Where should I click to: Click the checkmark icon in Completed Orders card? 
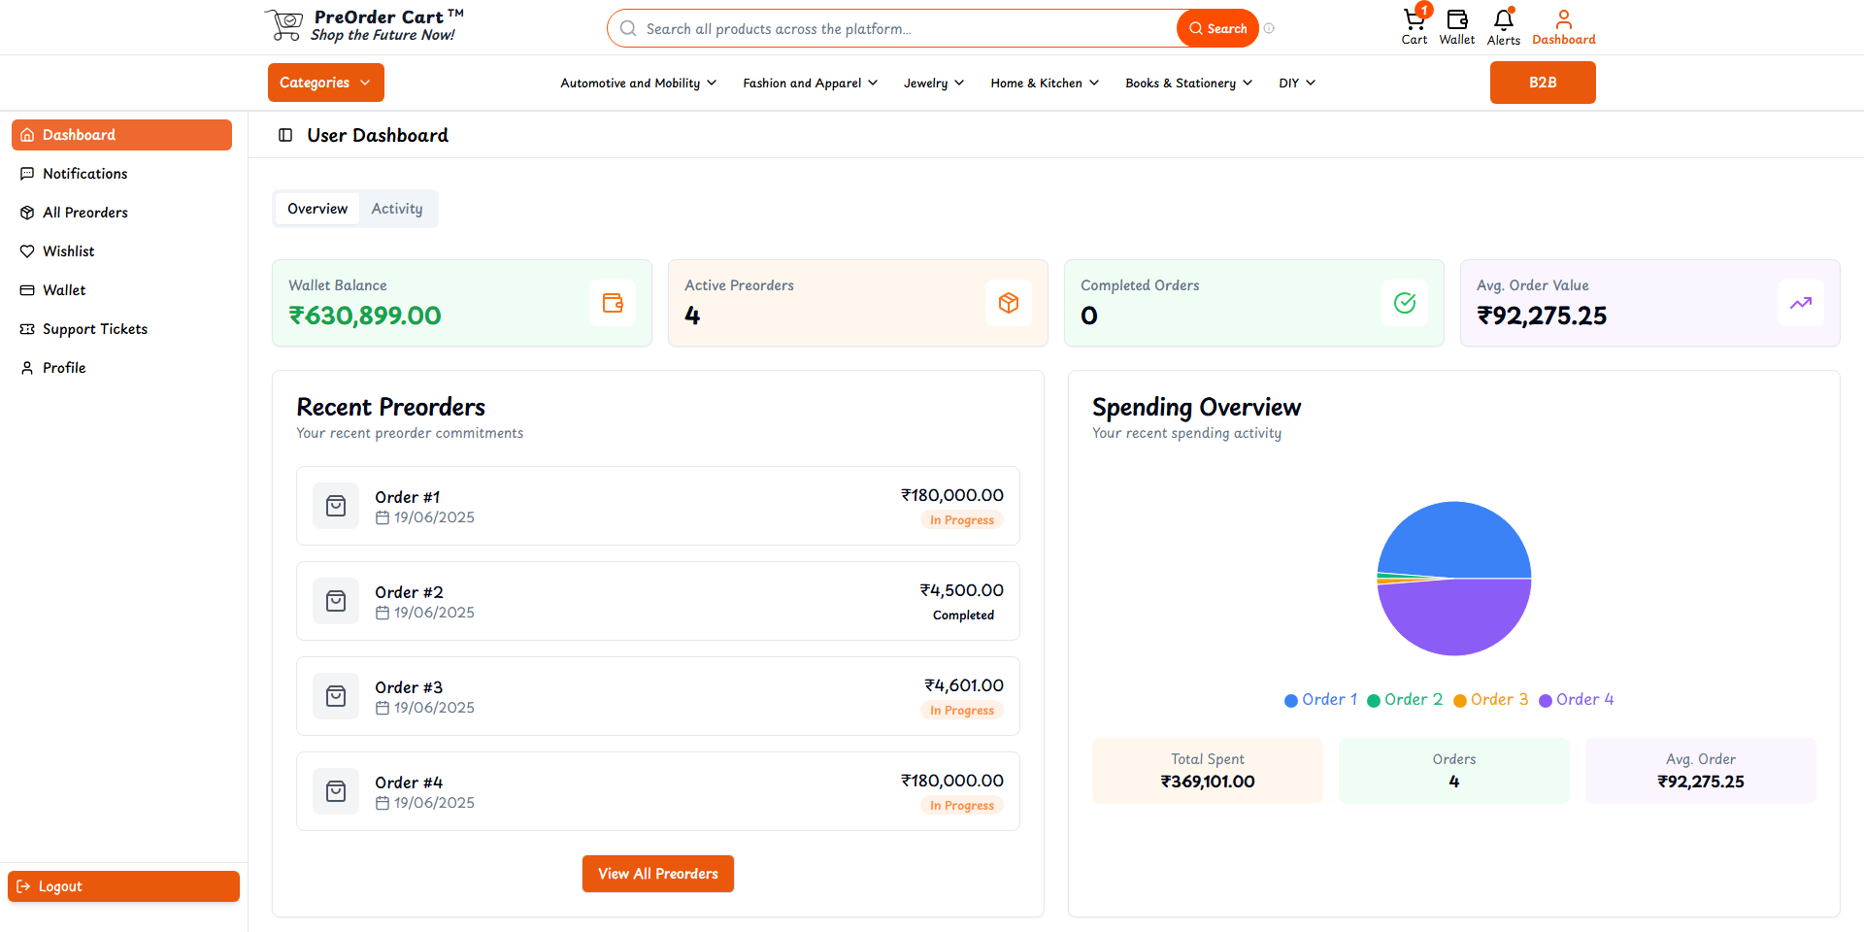(x=1405, y=303)
